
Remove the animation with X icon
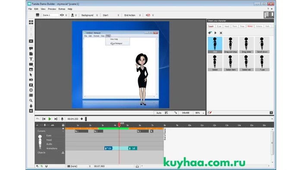221,33
